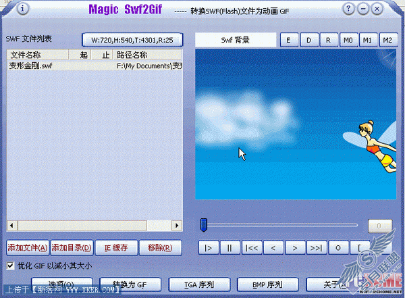Click the [ mark-start button
Image resolution: width=405 pixels, height=298 pixels.
[x=360, y=248]
